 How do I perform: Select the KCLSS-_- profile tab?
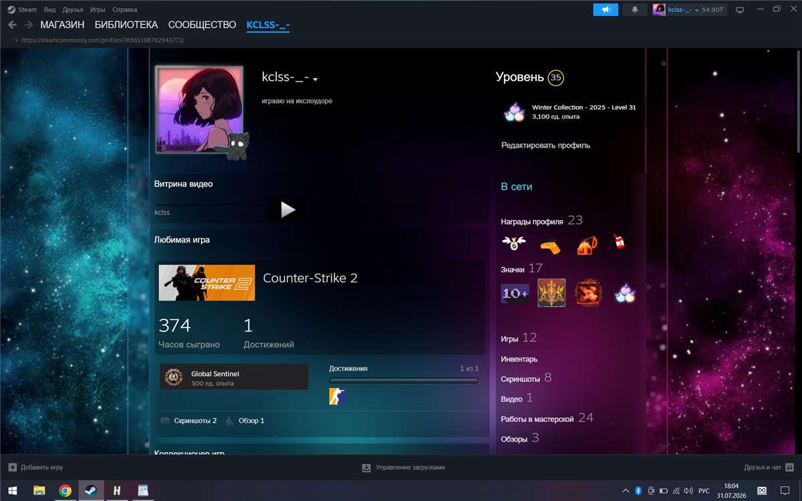(268, 25)
